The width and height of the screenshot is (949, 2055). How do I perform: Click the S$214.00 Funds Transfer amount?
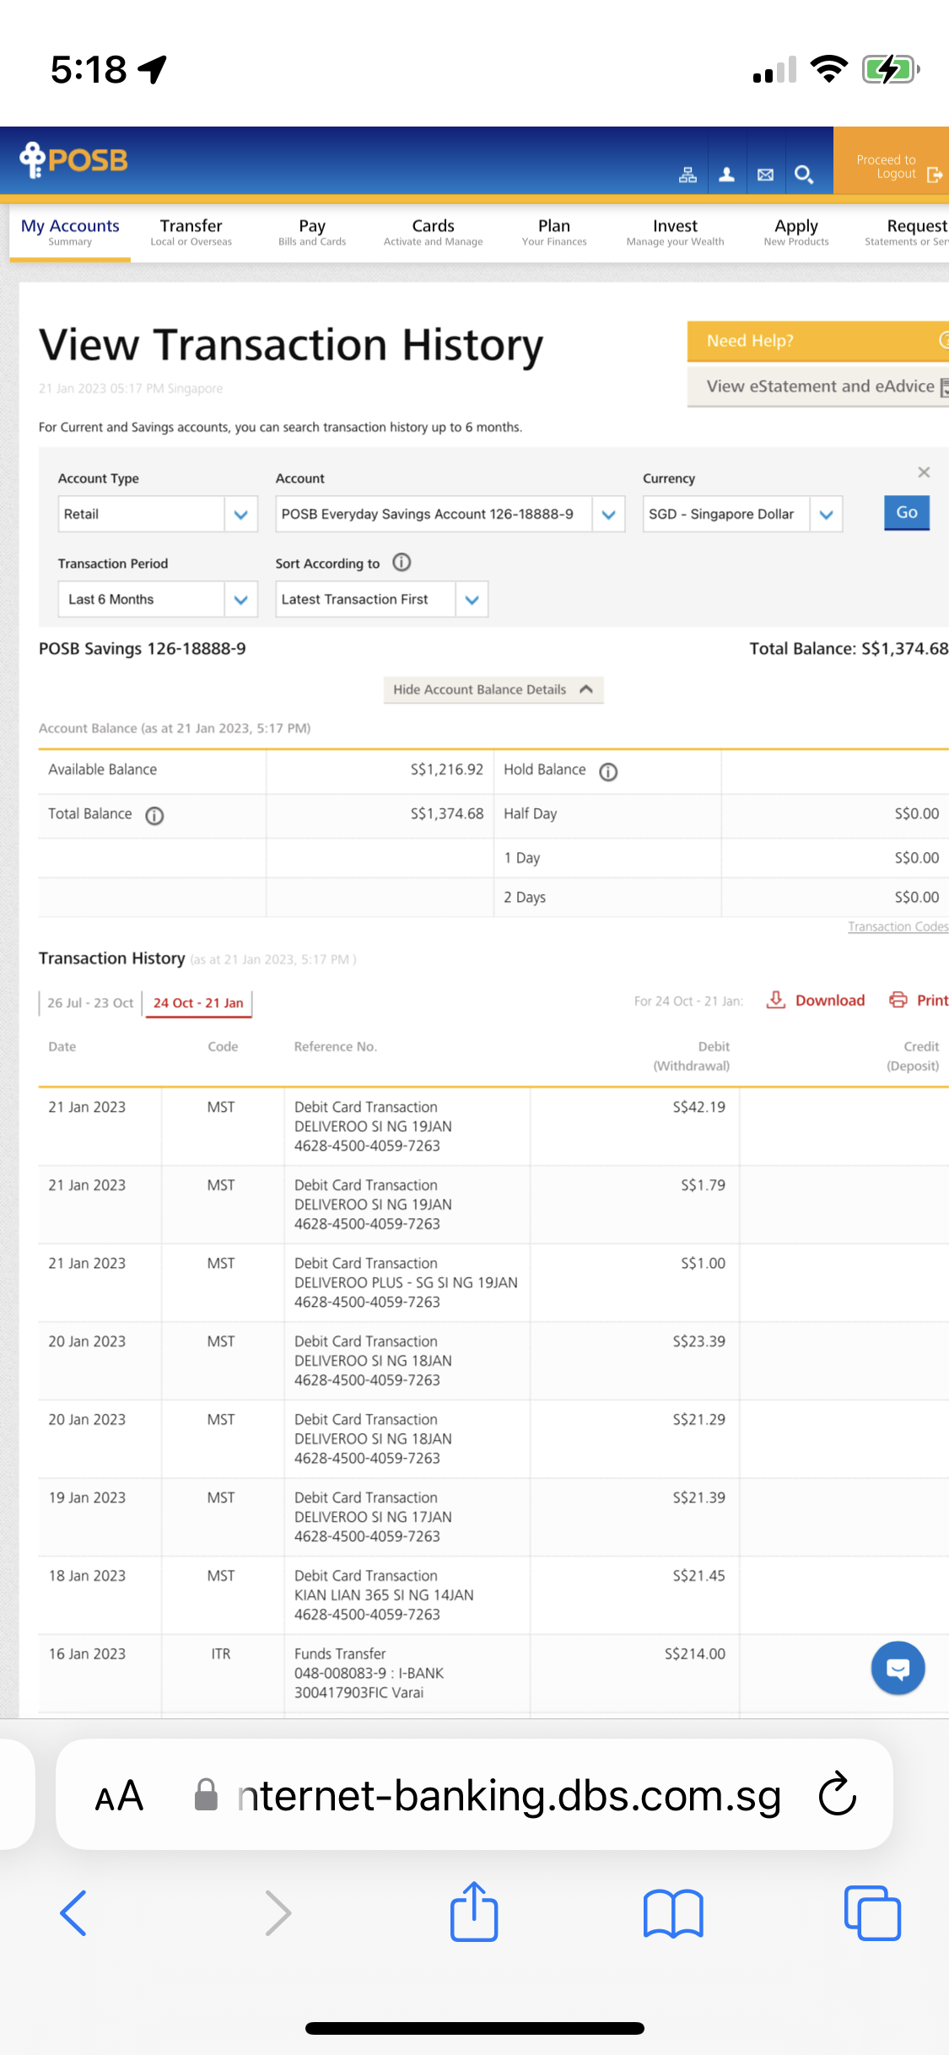(694, 1653)
